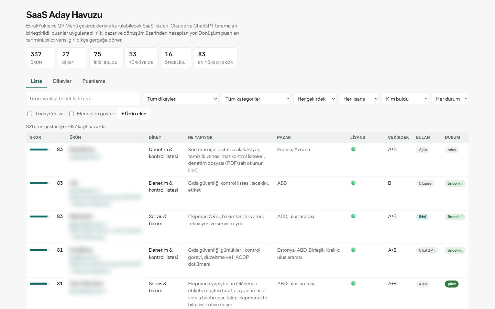This screenshot has height=309, width=495.
Task: Click the '337 ÜRÜN' stat card
Action: 41,58
